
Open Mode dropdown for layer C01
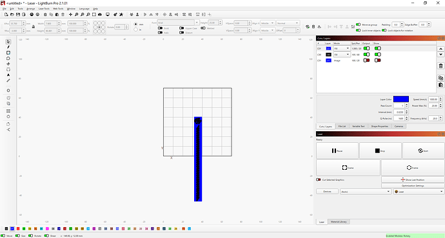[x=342, y=48]
